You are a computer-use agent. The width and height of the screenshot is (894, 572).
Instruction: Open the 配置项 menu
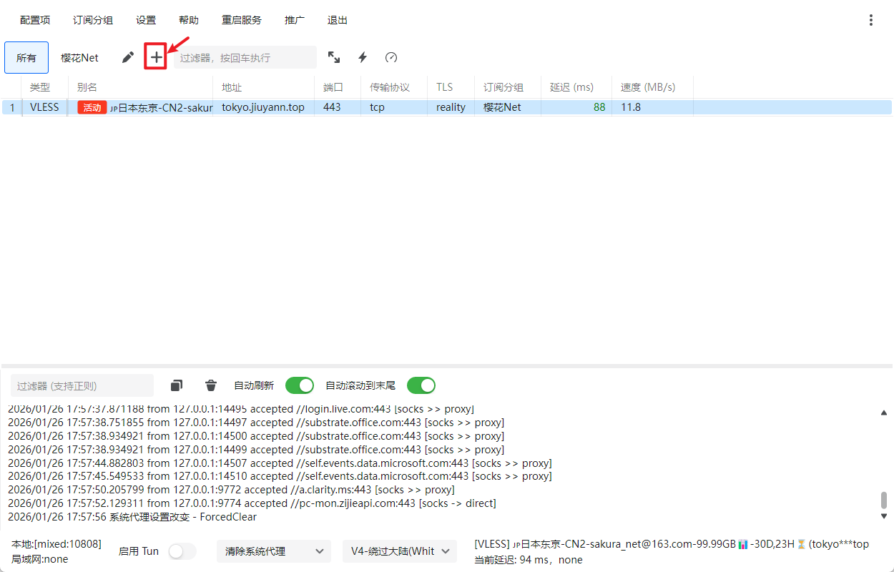[35, 20]
